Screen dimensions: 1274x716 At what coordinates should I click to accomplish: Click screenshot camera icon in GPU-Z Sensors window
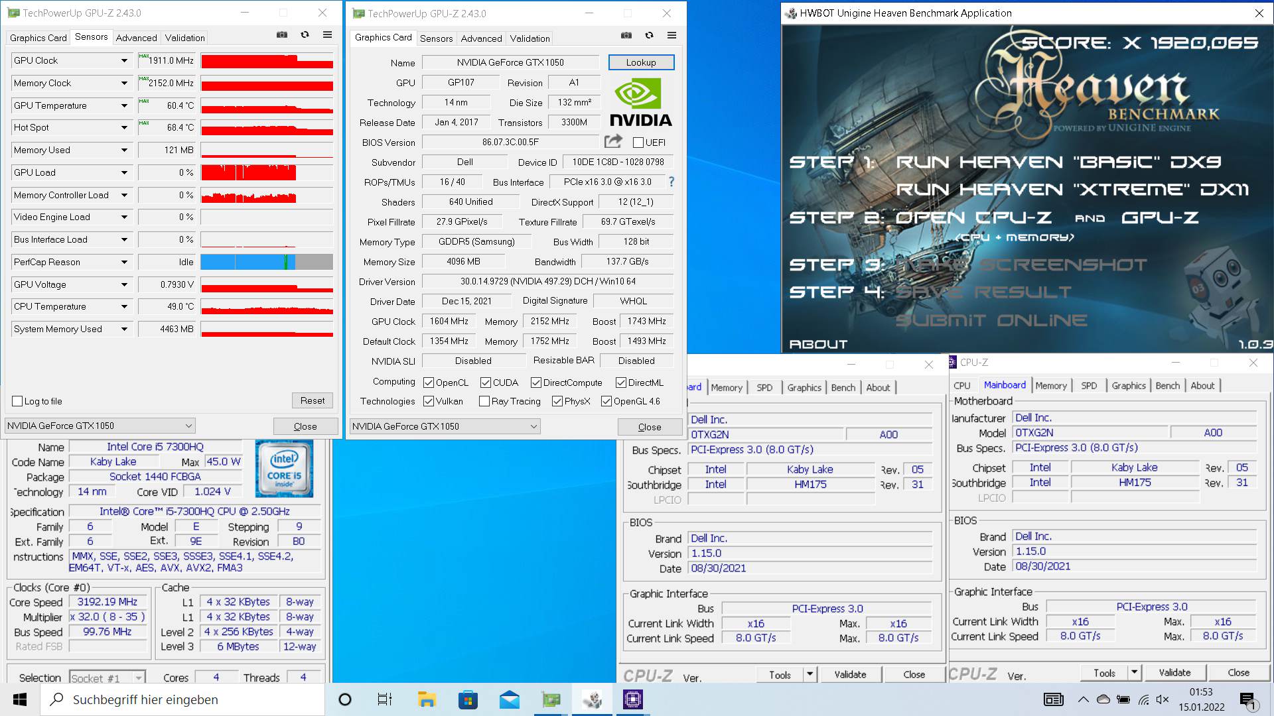pyautogui.click(x=282, y=35)
